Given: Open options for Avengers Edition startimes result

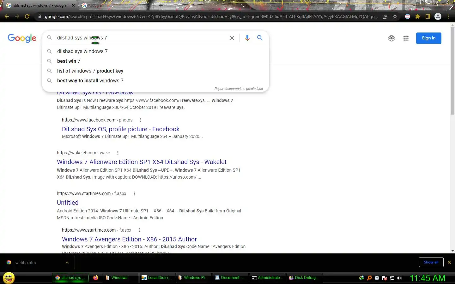Looking at the screenshot, I should click(139, 230).
